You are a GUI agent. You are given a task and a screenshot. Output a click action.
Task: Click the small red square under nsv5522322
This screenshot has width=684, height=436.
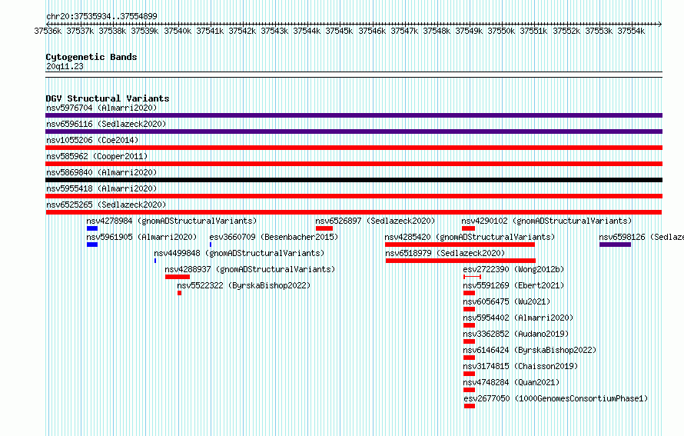pos(179,293)
